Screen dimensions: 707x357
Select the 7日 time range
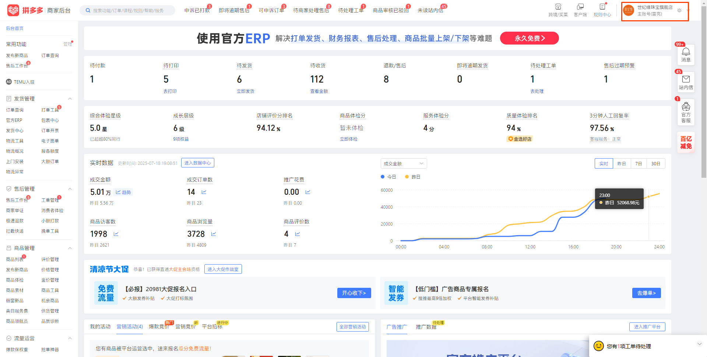639,164
